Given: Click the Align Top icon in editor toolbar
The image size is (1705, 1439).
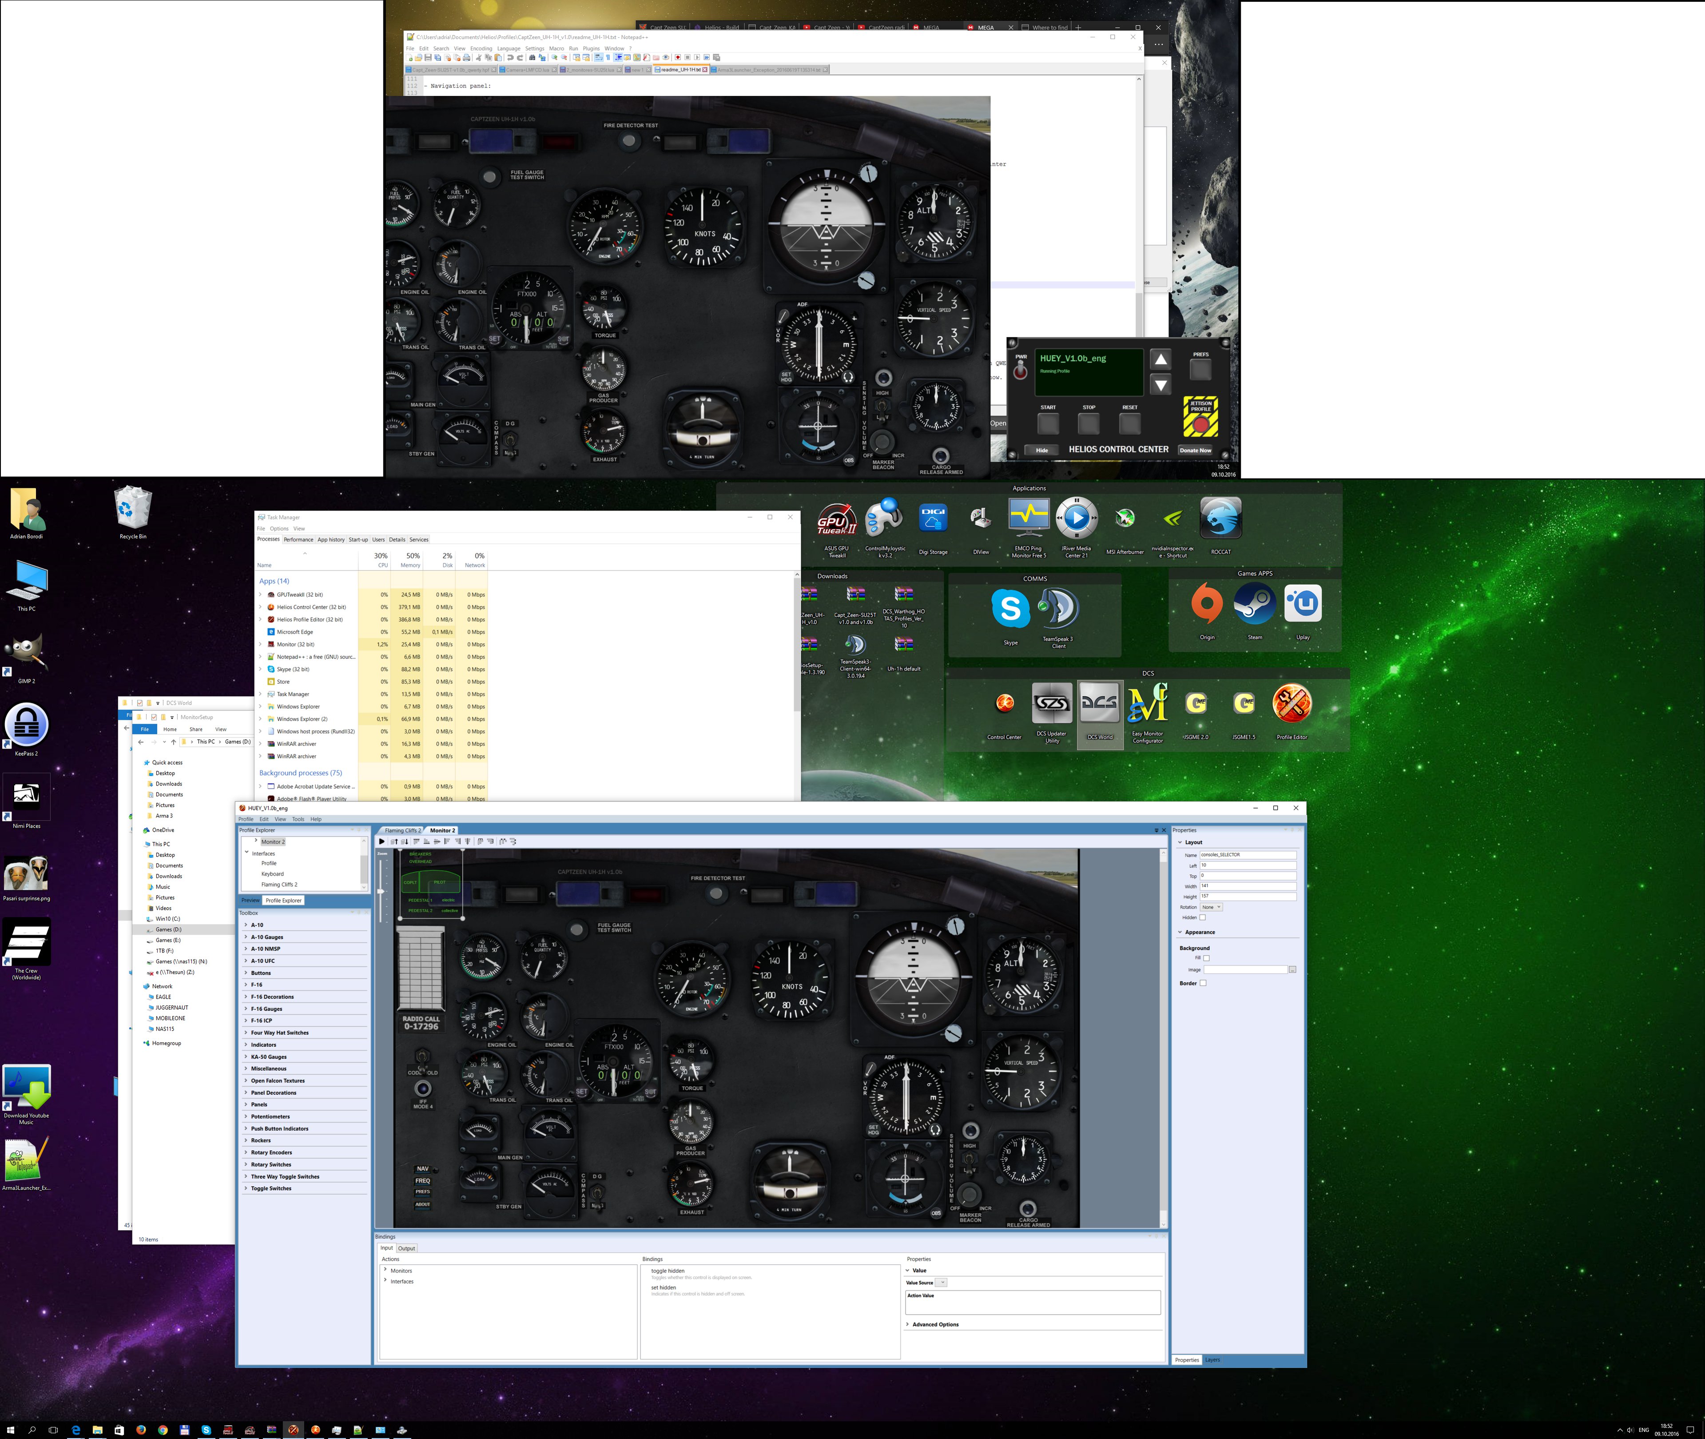Looking at the screenshot, I should (417, 841).
